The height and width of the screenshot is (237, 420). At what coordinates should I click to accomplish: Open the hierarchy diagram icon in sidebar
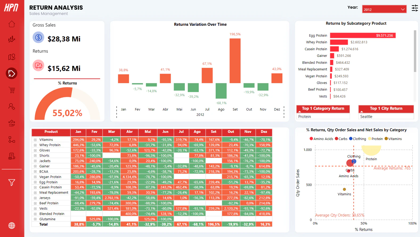12,139
